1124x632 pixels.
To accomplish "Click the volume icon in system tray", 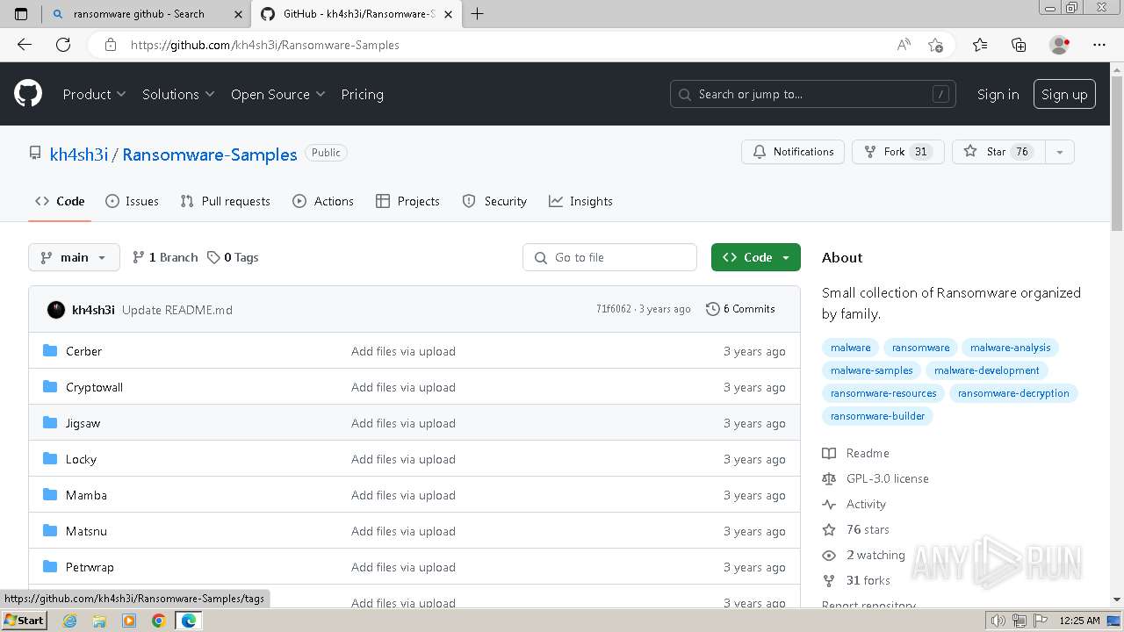I will [998, 621].
